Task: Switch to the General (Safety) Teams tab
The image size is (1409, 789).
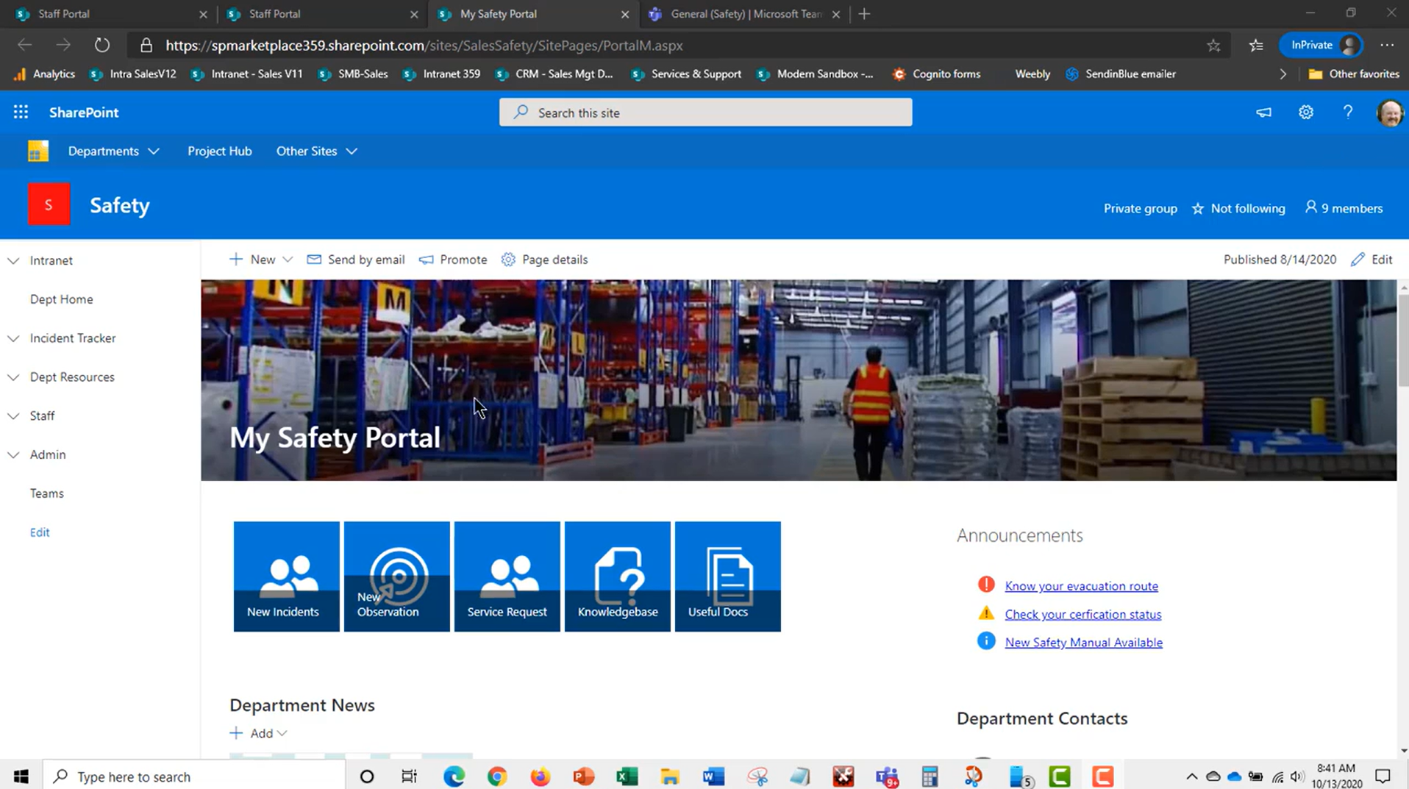Action: [x=735, y=13]
